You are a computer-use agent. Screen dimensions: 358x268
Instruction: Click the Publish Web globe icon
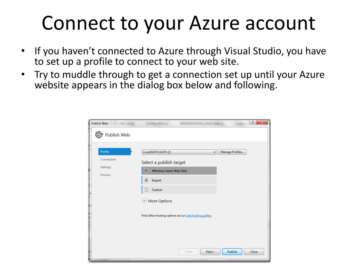point(99,135)
